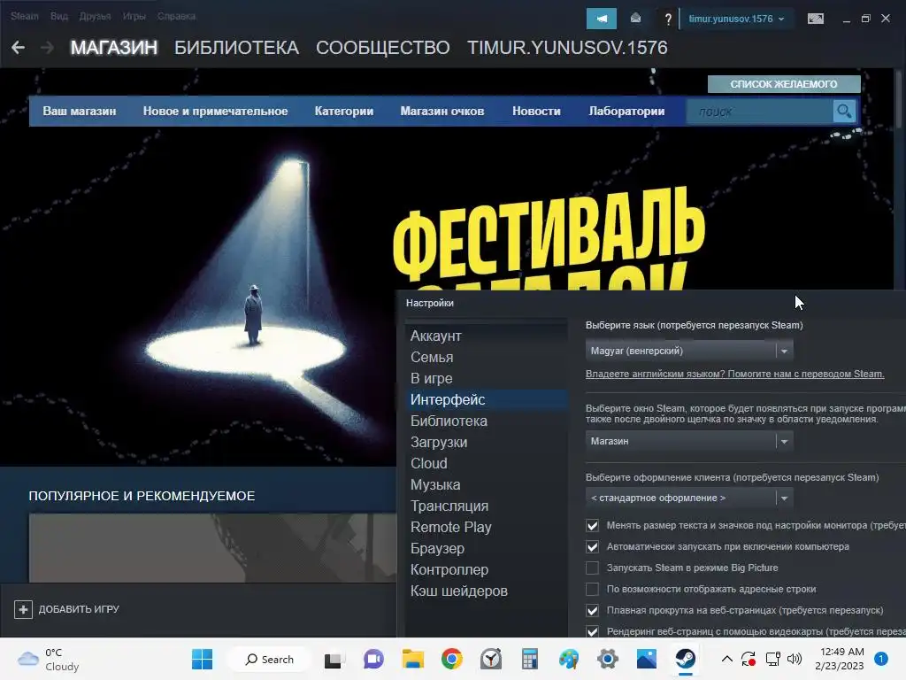906x680 pixels.
Task: Click the plus icon to add game
Action: tap(23, 609)
